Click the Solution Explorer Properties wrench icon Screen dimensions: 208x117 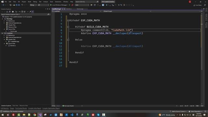(30, 12)
